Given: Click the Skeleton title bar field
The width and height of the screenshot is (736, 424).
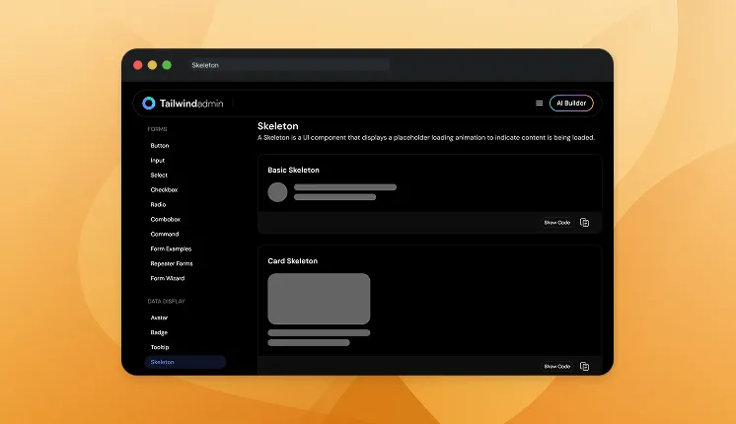Looking at the screenshot, I should (289, 65).
